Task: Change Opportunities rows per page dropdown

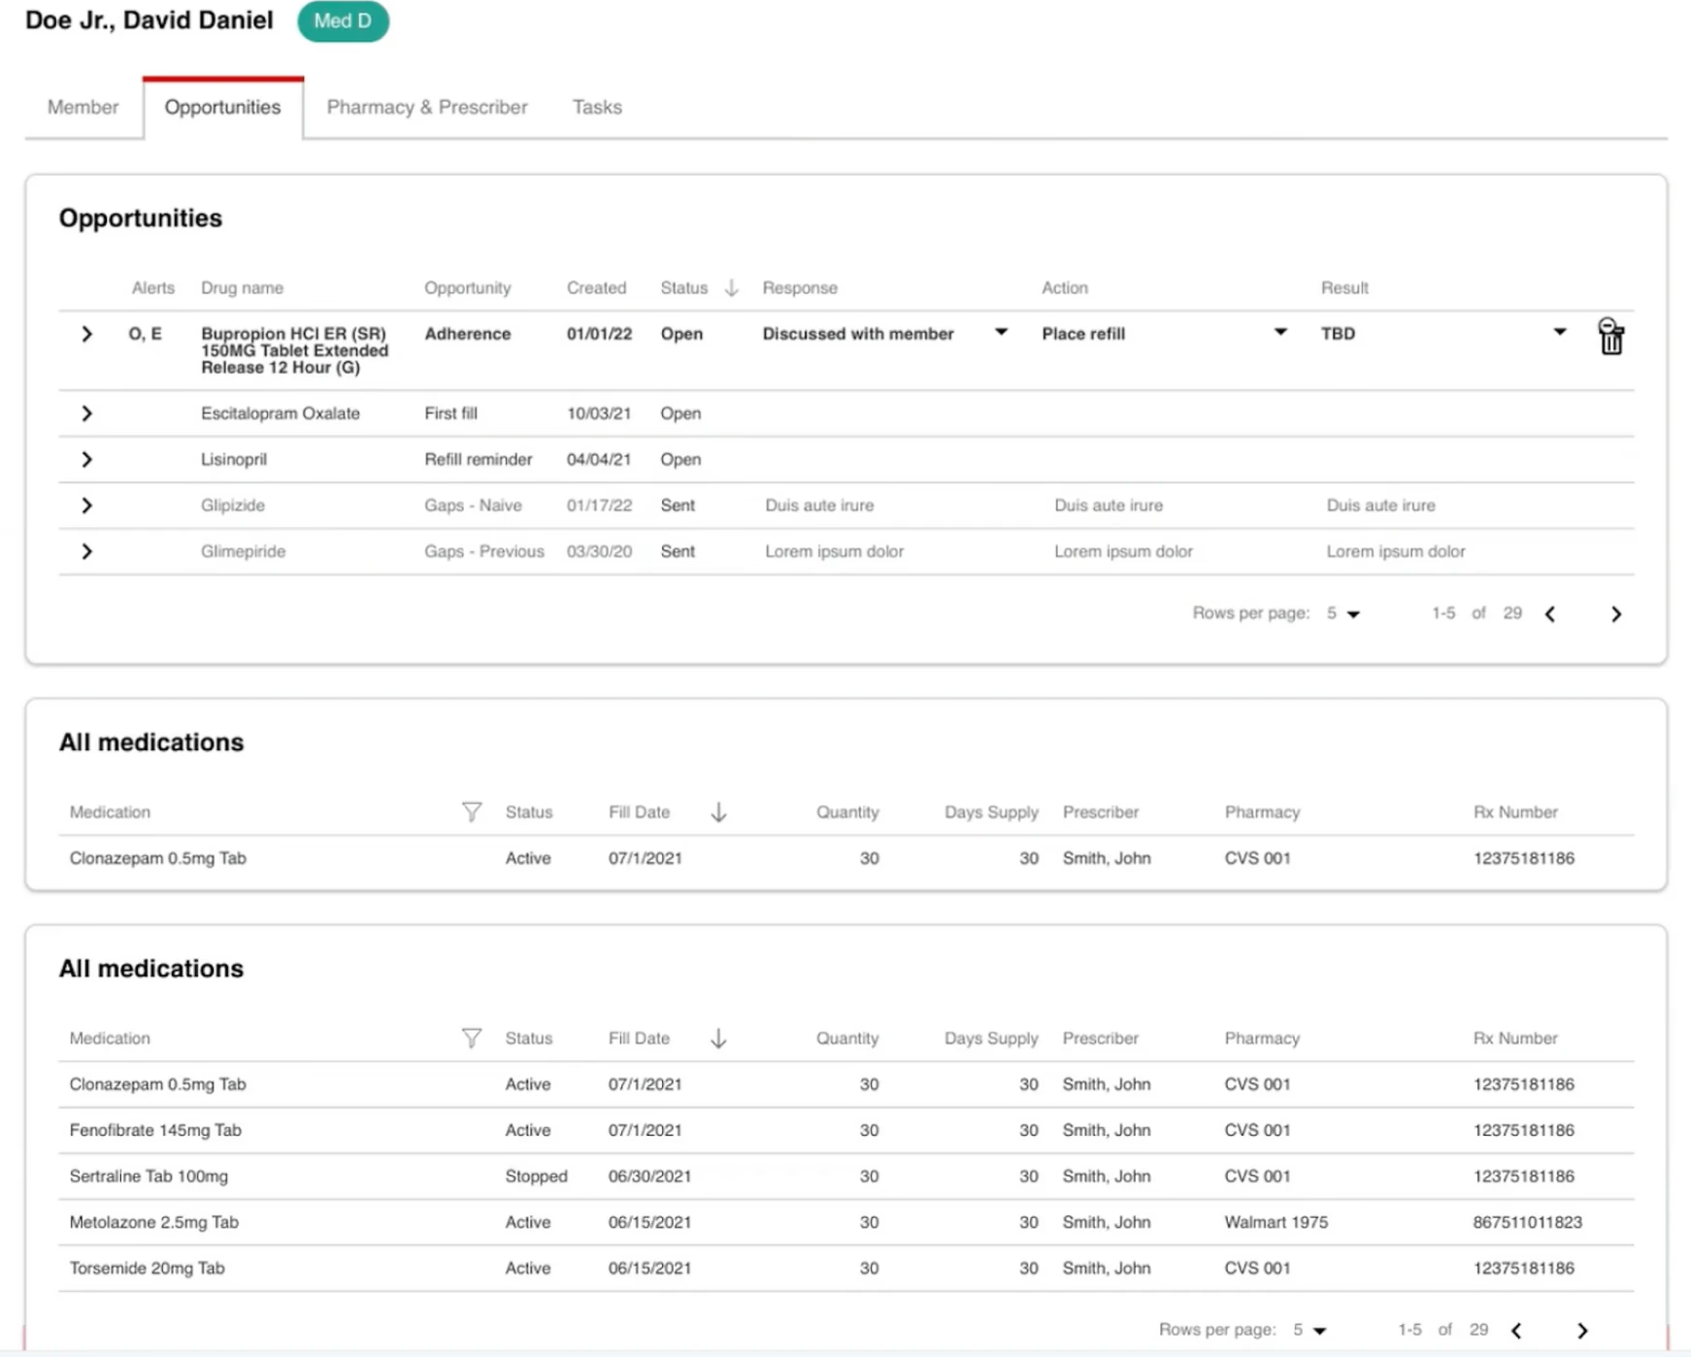Action: coord(1344,614)
